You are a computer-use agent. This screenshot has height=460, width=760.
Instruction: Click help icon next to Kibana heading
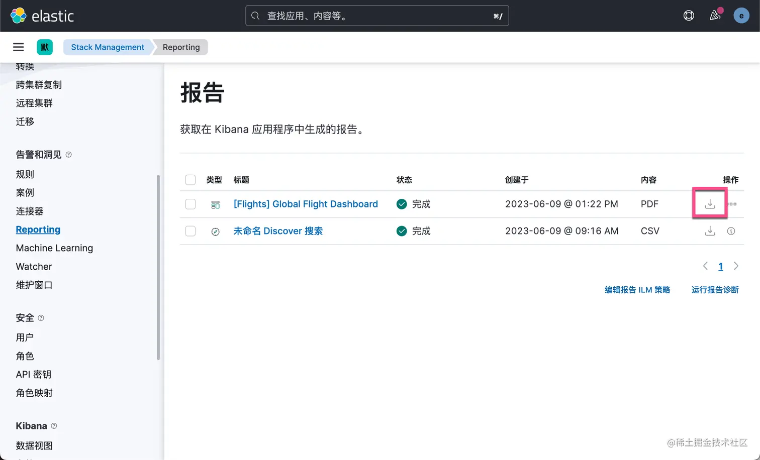point(54,426)
